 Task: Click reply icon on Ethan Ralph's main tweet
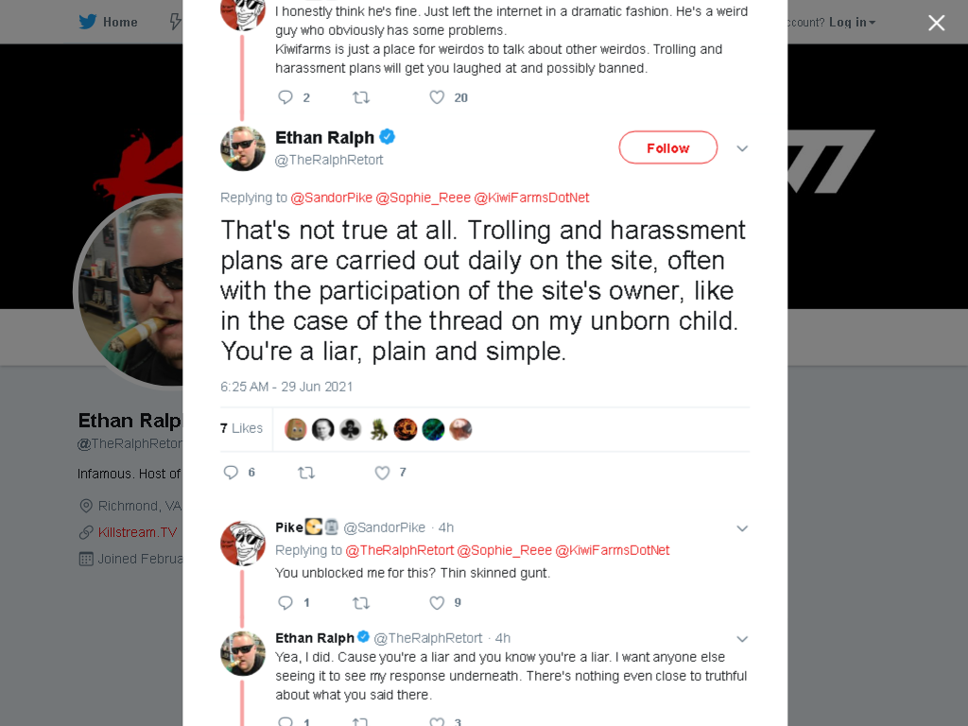tap(231, 473)
